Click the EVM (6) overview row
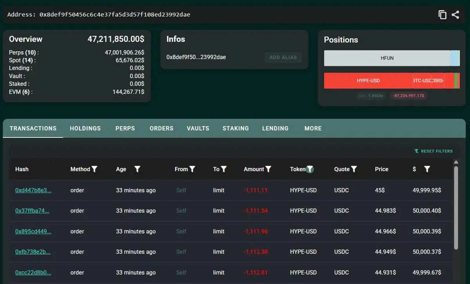The image size is (470, 284). (x=76, y=92)
